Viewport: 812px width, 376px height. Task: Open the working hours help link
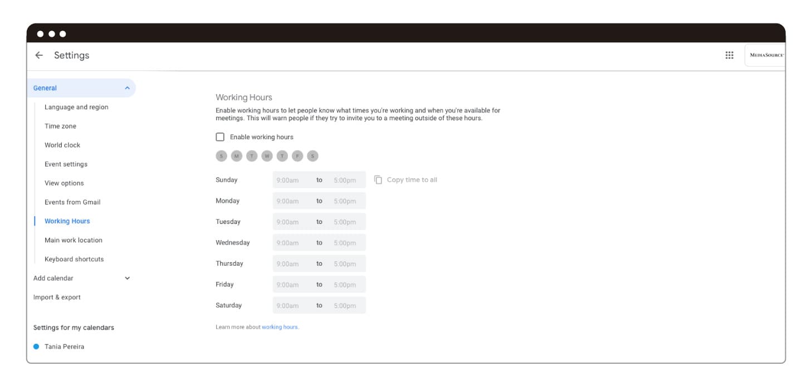pos(280,327)
